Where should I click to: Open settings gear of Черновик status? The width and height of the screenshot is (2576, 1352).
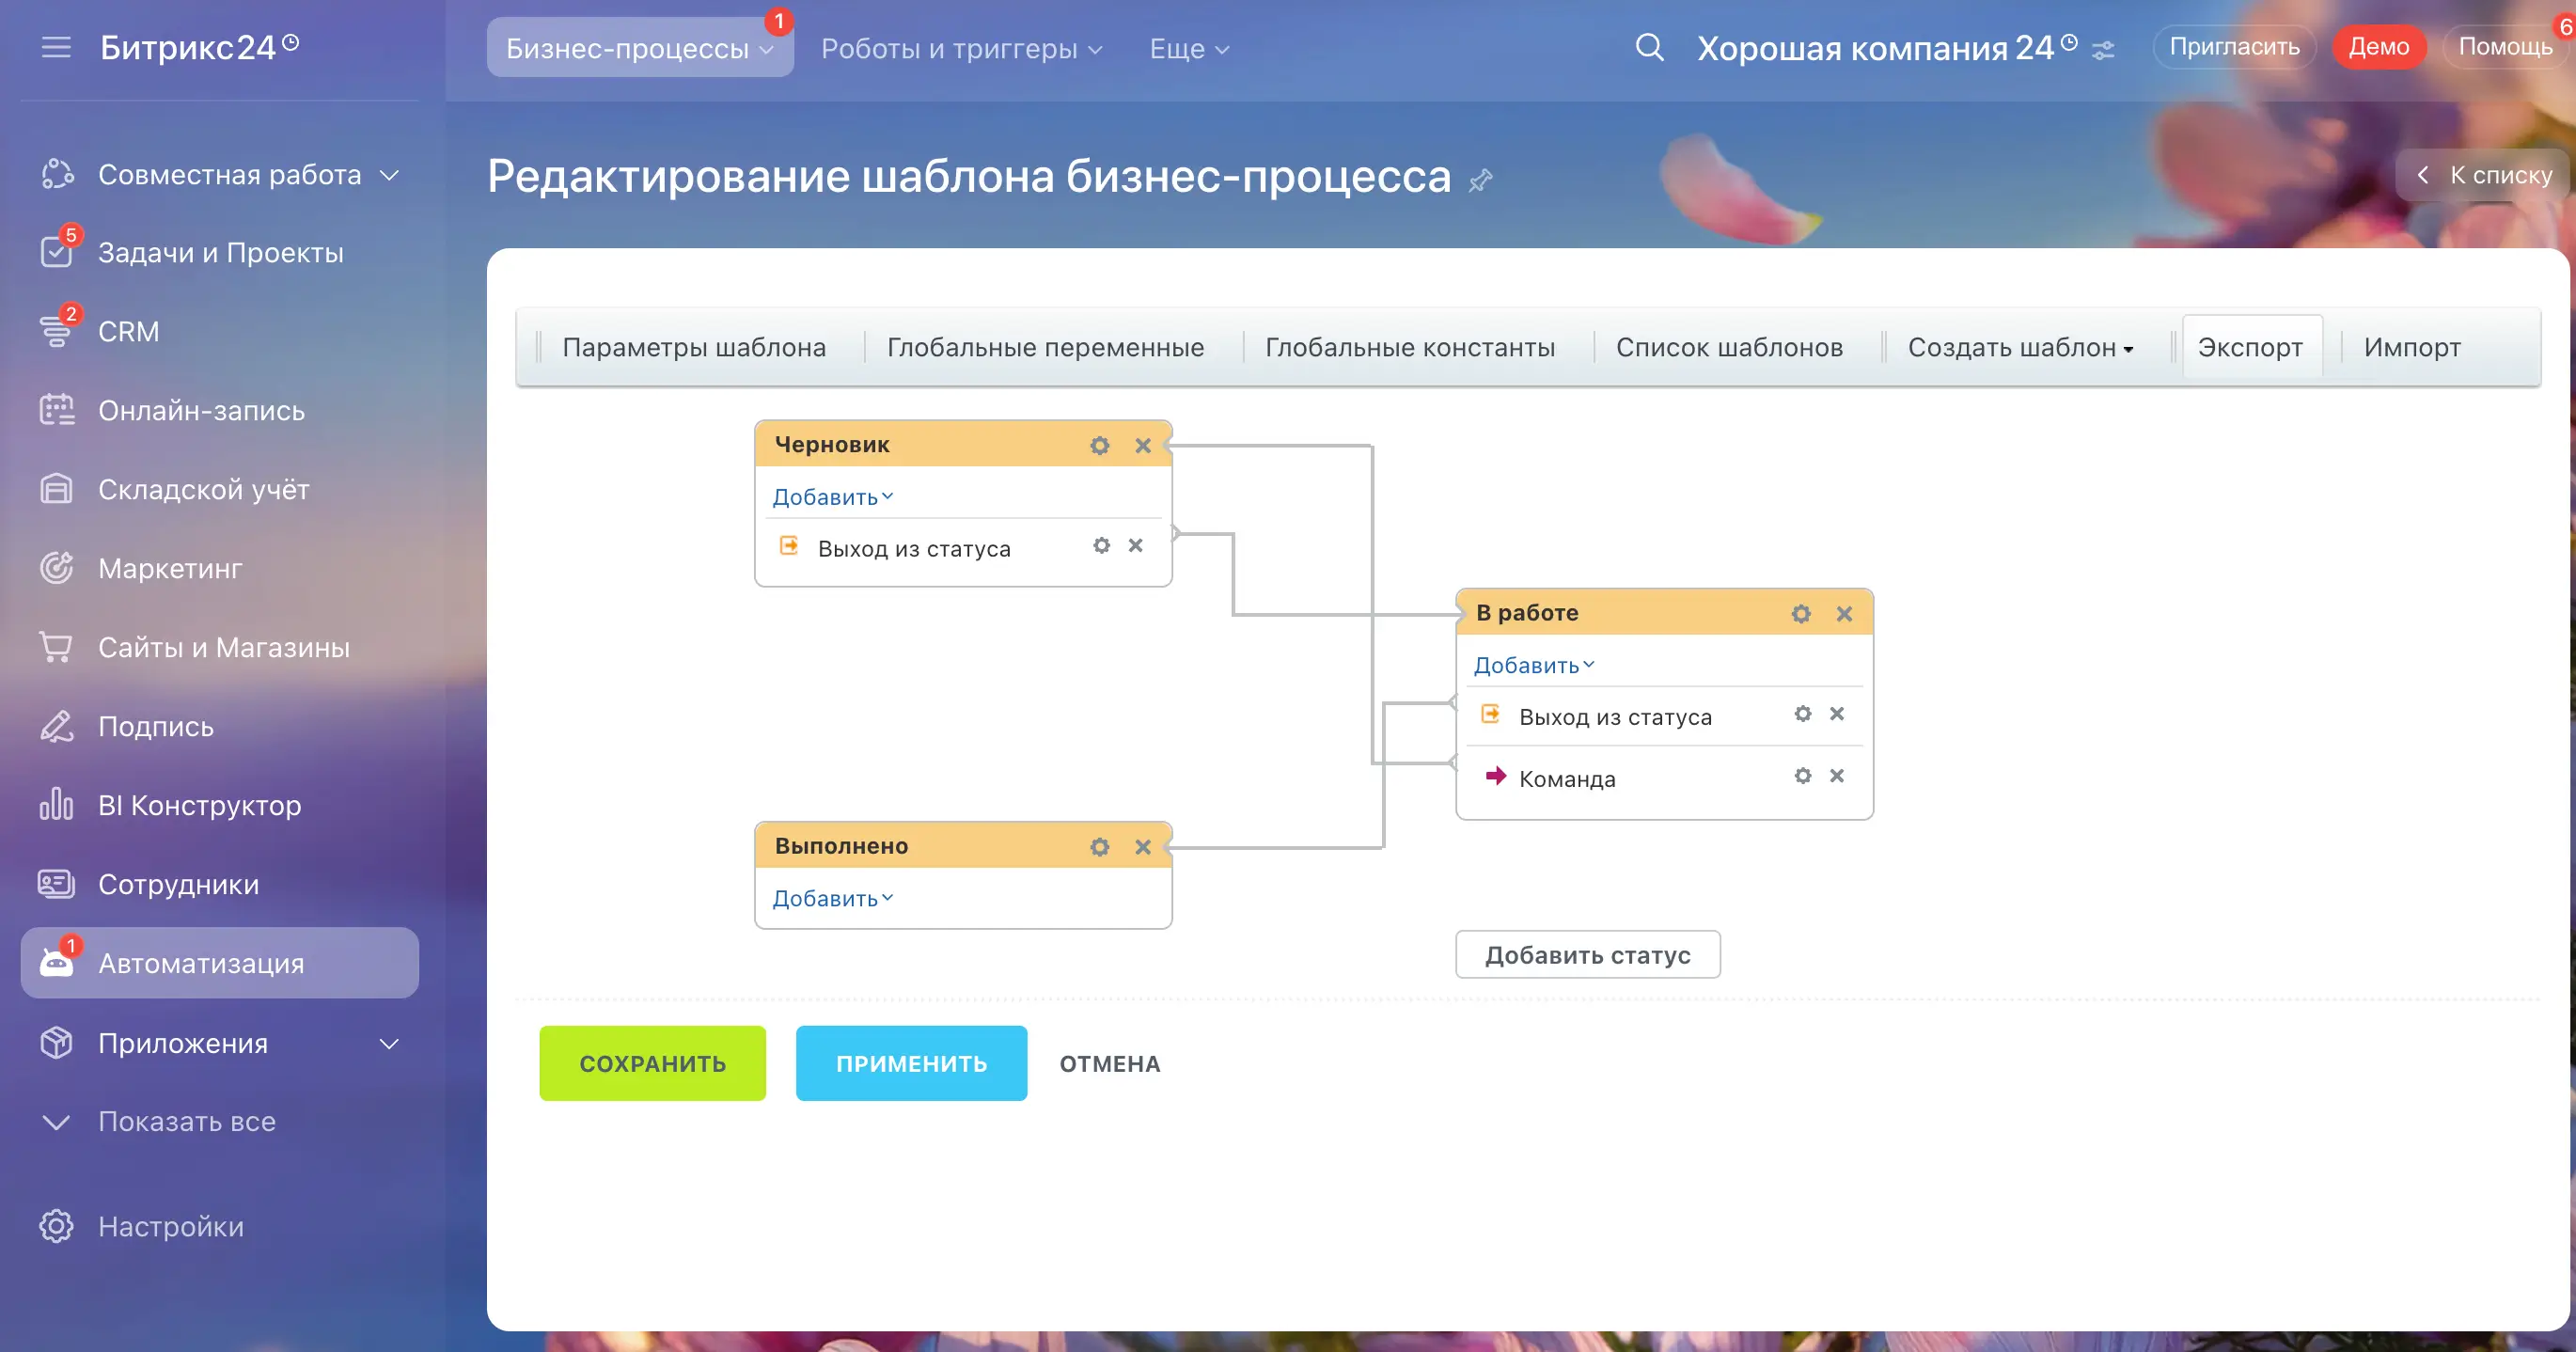tap(1099, 446)
